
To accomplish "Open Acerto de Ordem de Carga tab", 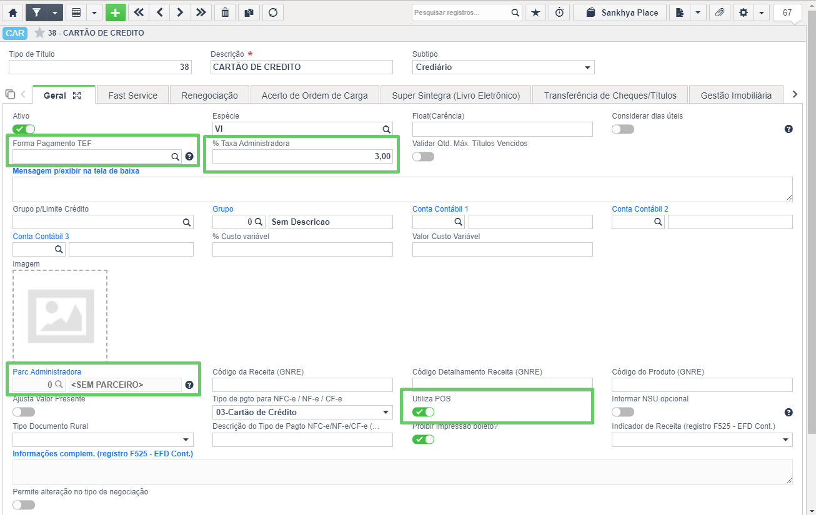I will point(314,96).
